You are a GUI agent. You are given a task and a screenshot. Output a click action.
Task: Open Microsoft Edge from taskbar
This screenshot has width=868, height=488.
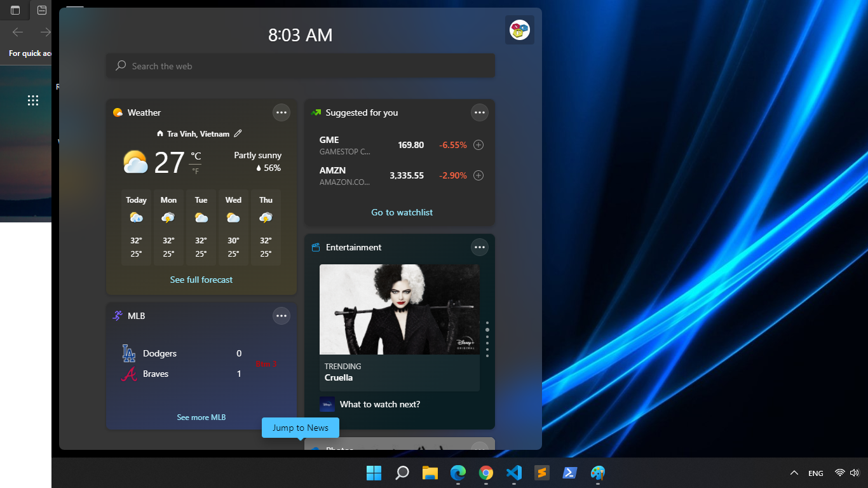coord(458,473)
